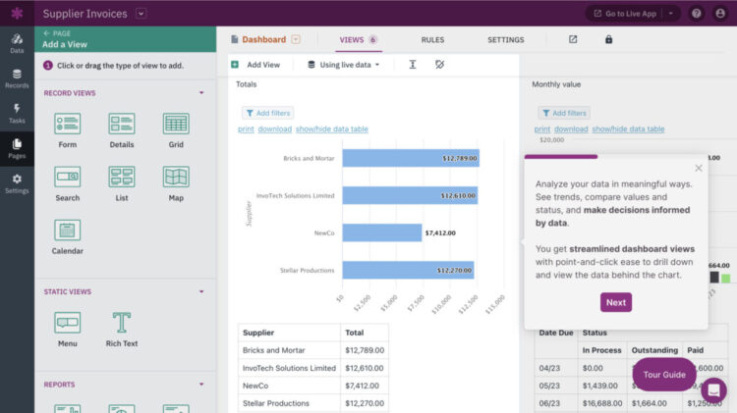Click the dark legend color swatch

[x=714, y=278]
